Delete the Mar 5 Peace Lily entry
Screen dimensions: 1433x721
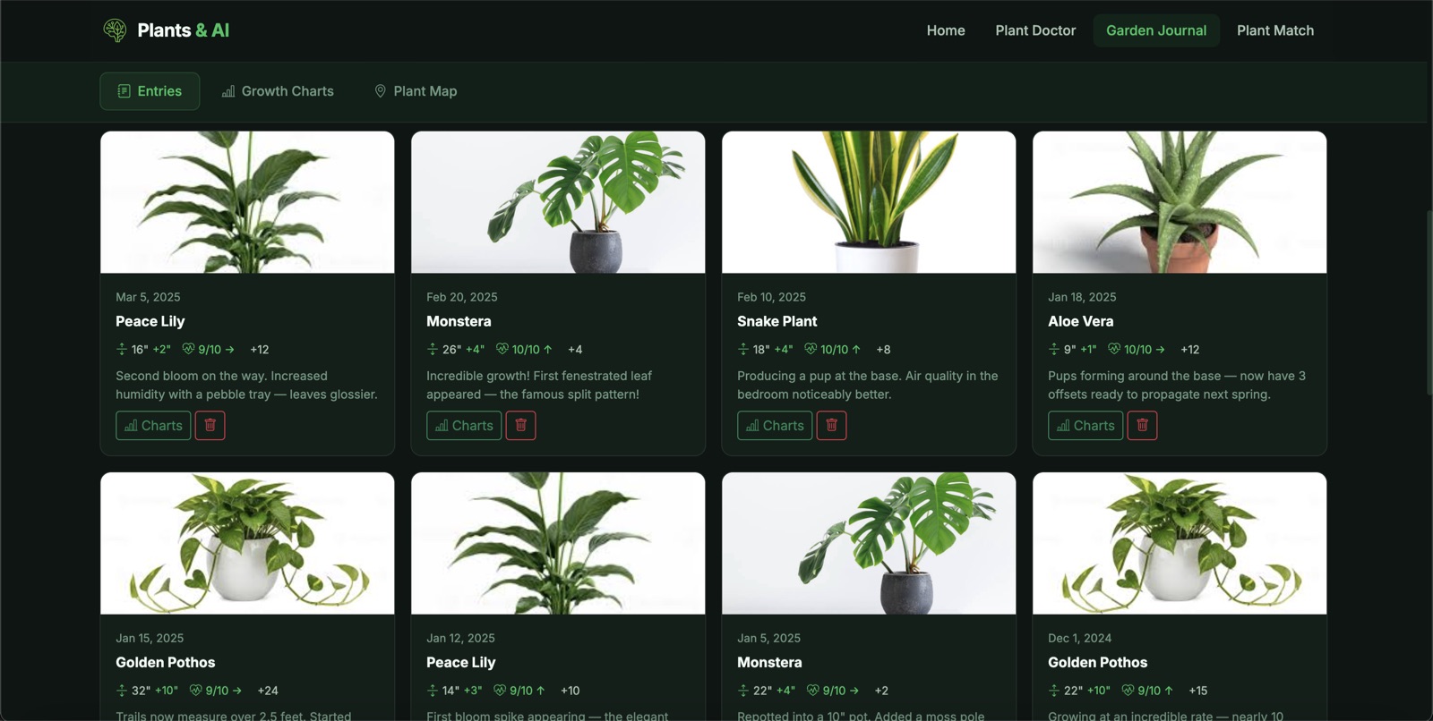pos(210,426)
